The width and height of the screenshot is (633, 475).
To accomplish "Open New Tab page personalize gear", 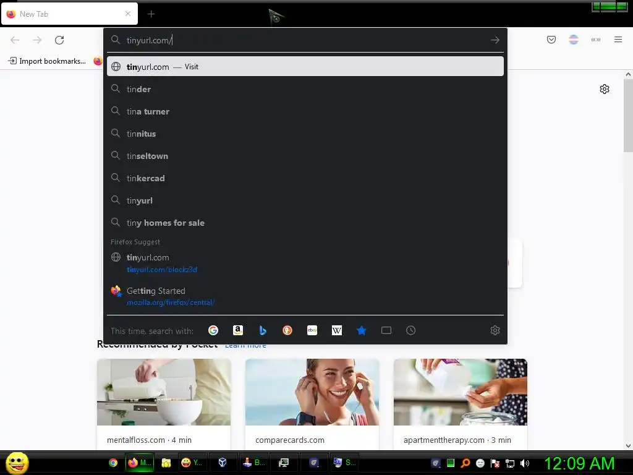I will pyautogui.click(x=605, y=89).
